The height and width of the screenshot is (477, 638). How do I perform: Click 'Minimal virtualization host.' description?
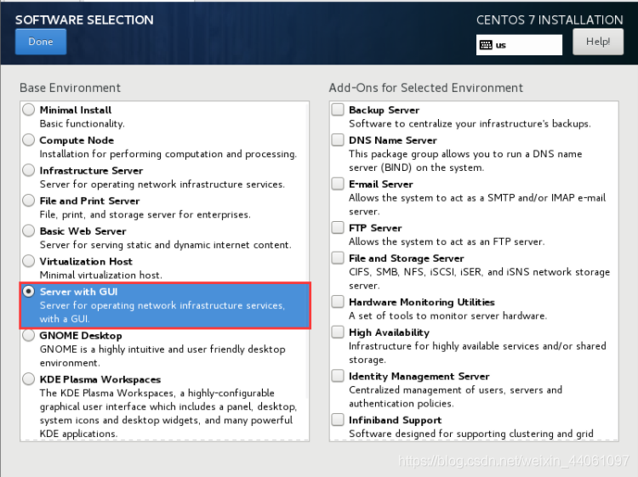point(101,275)
